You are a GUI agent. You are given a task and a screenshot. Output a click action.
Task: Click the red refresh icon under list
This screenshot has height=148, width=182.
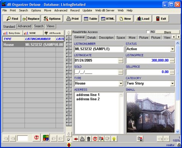point(37,137)
